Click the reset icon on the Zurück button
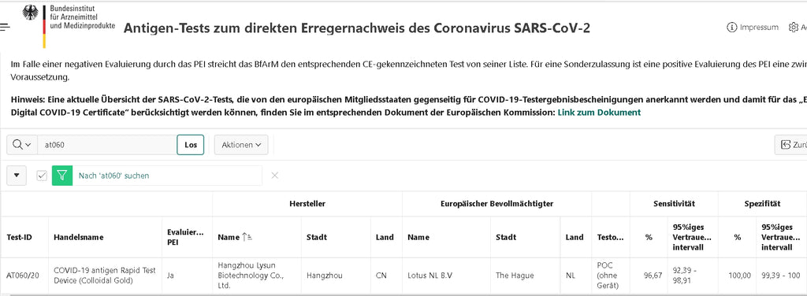This screenshot has height=296, width=807. [786, 145]
